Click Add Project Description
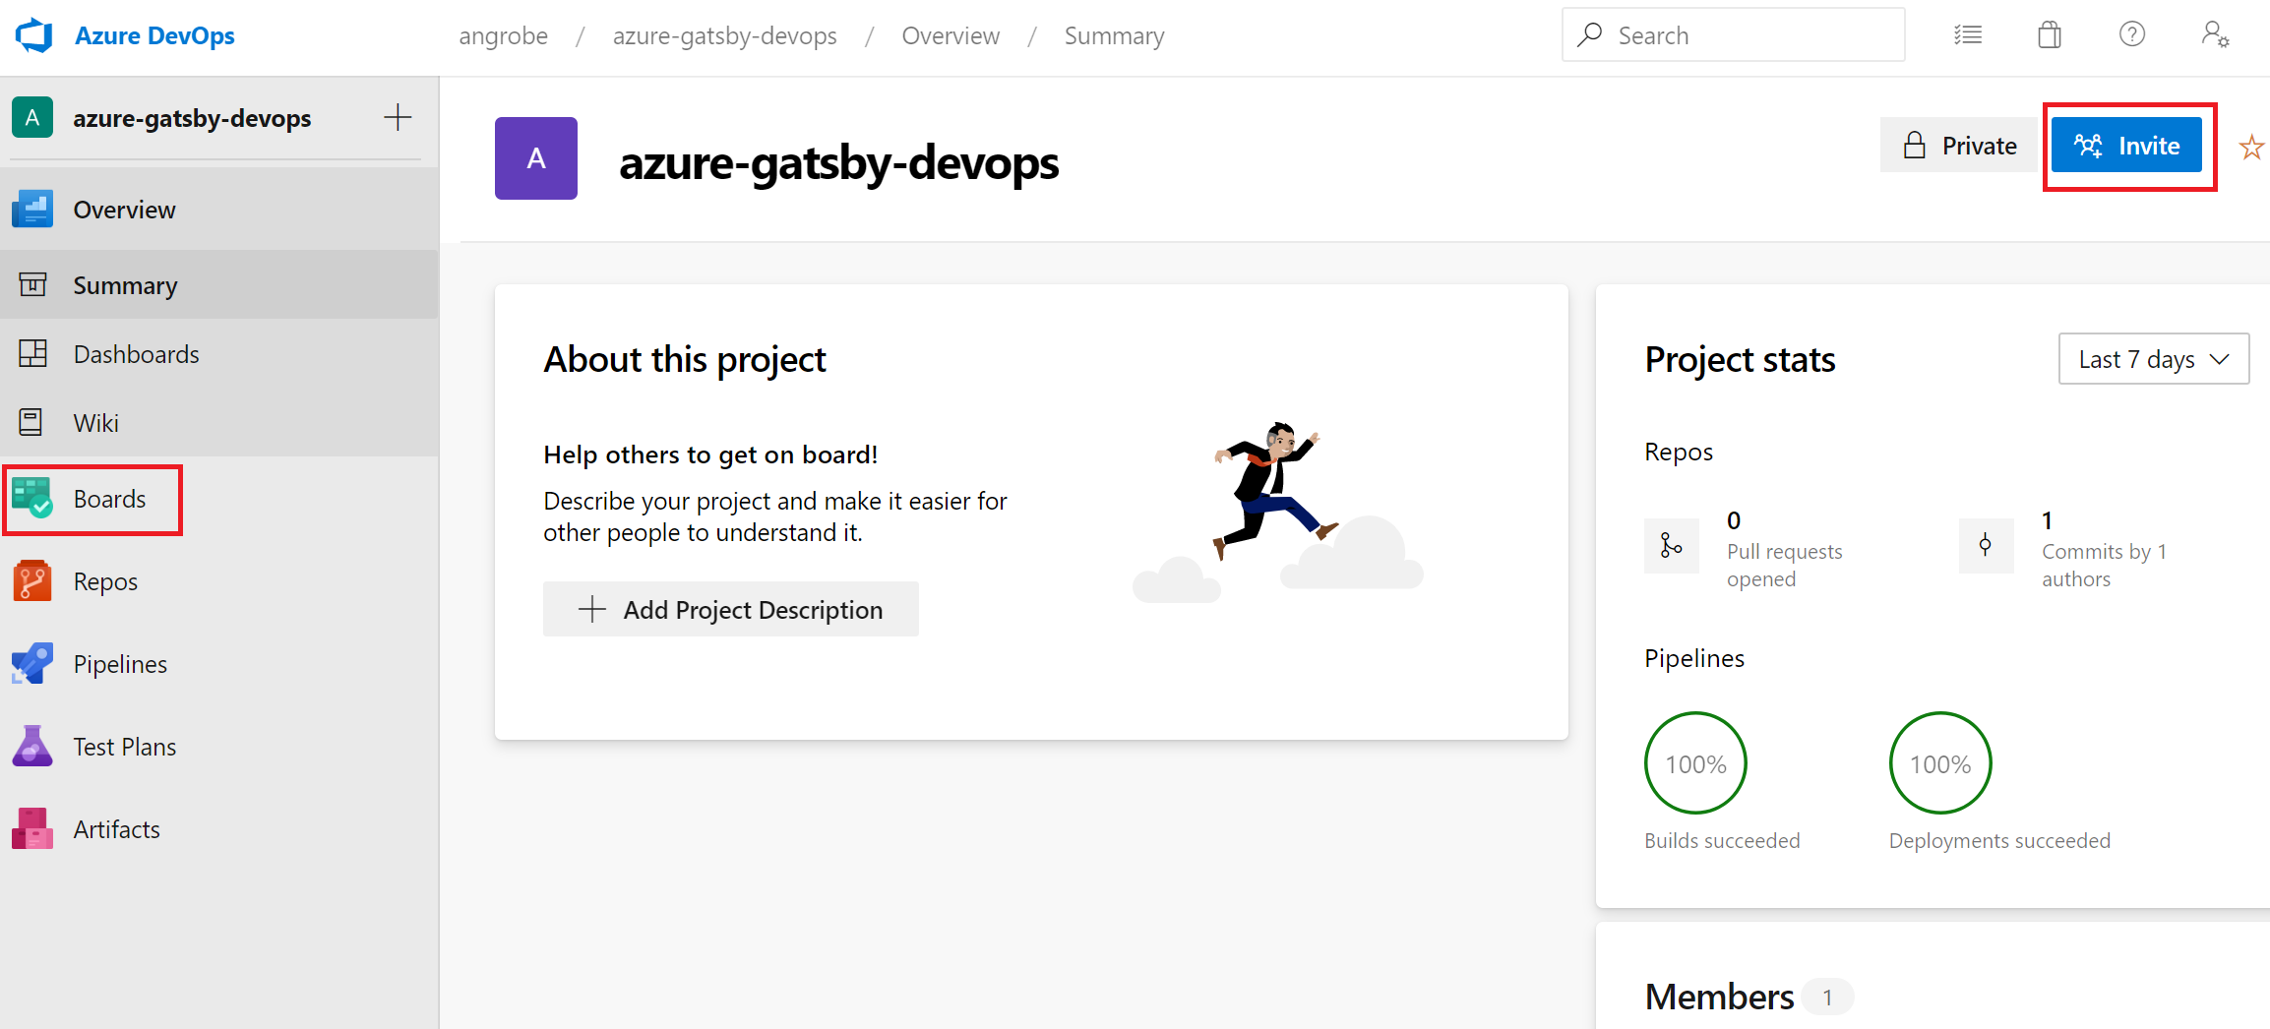The width and height of the screenshot is (2270, 1029). point(730,609)
